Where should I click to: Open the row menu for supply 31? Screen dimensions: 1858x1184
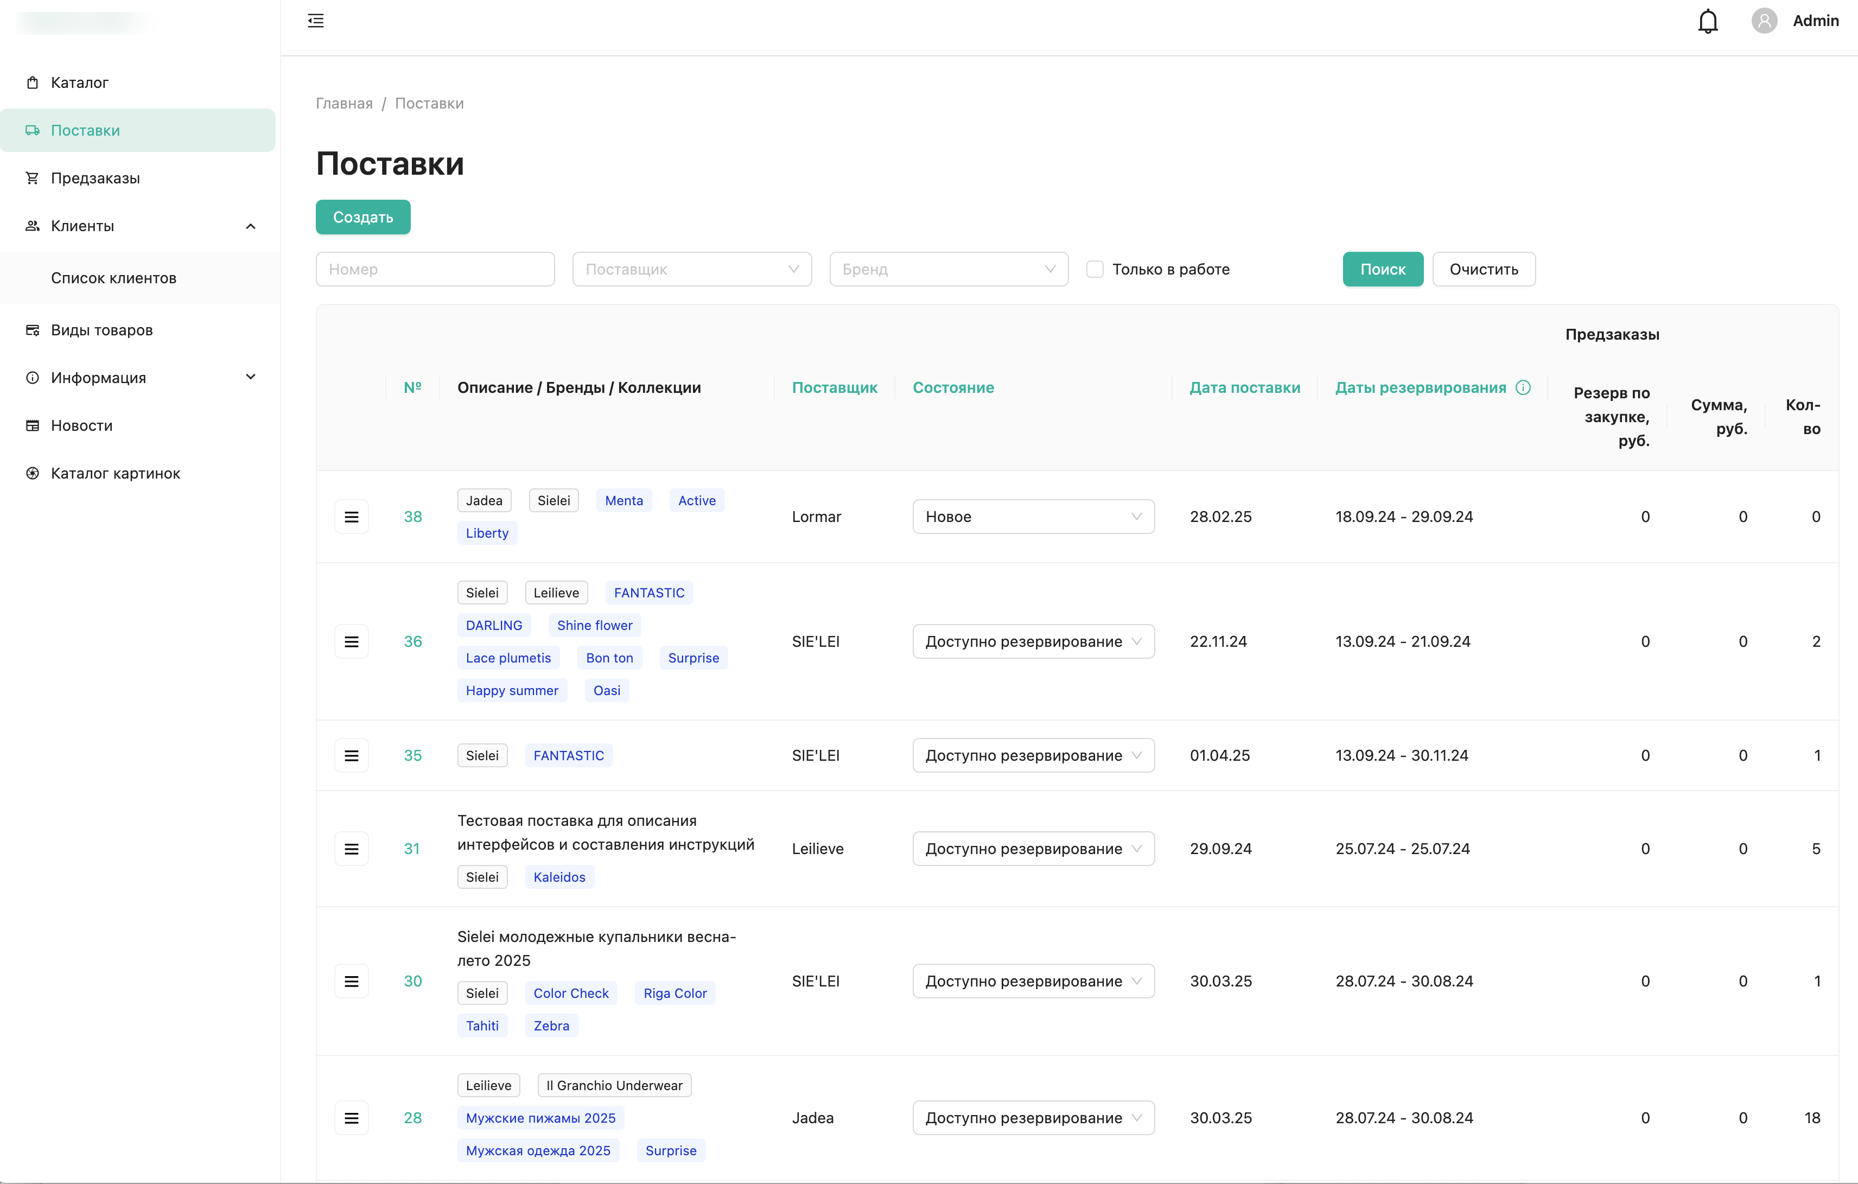point(351,849)
